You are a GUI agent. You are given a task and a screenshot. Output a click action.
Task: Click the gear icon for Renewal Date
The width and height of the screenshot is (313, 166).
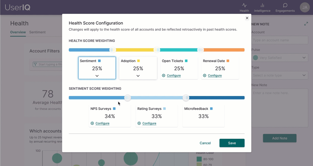click(x=204, y=76)
